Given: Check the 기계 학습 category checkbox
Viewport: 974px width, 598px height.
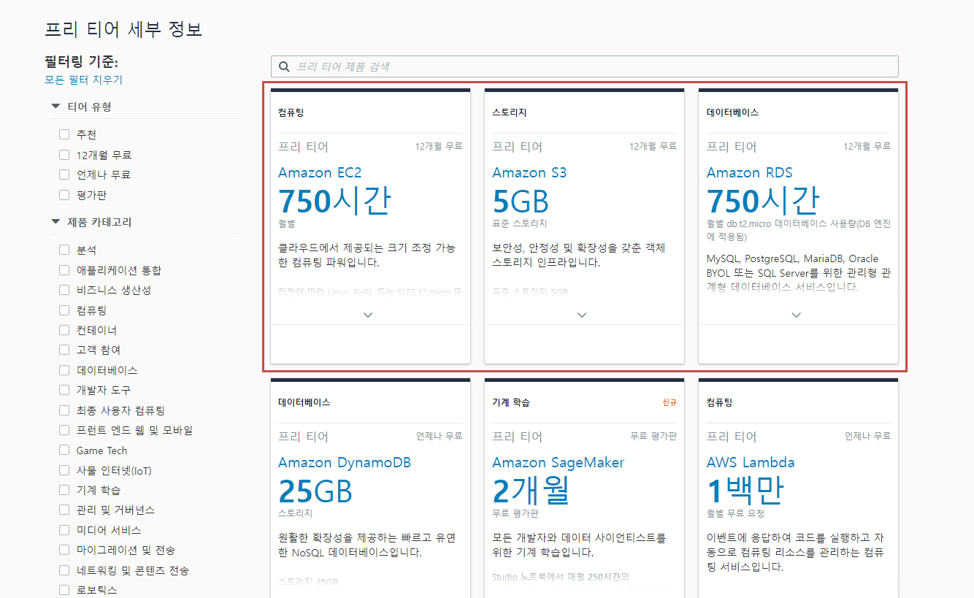Looking at the screenshot, I should click(64, 490).
